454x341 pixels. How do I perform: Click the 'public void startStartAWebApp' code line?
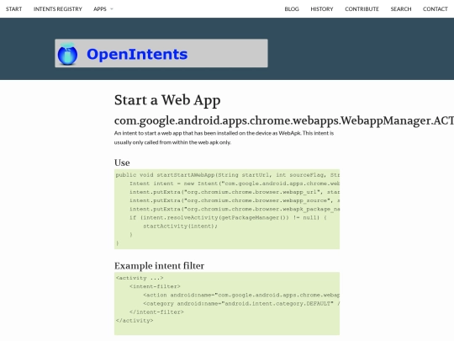[227, 175]
